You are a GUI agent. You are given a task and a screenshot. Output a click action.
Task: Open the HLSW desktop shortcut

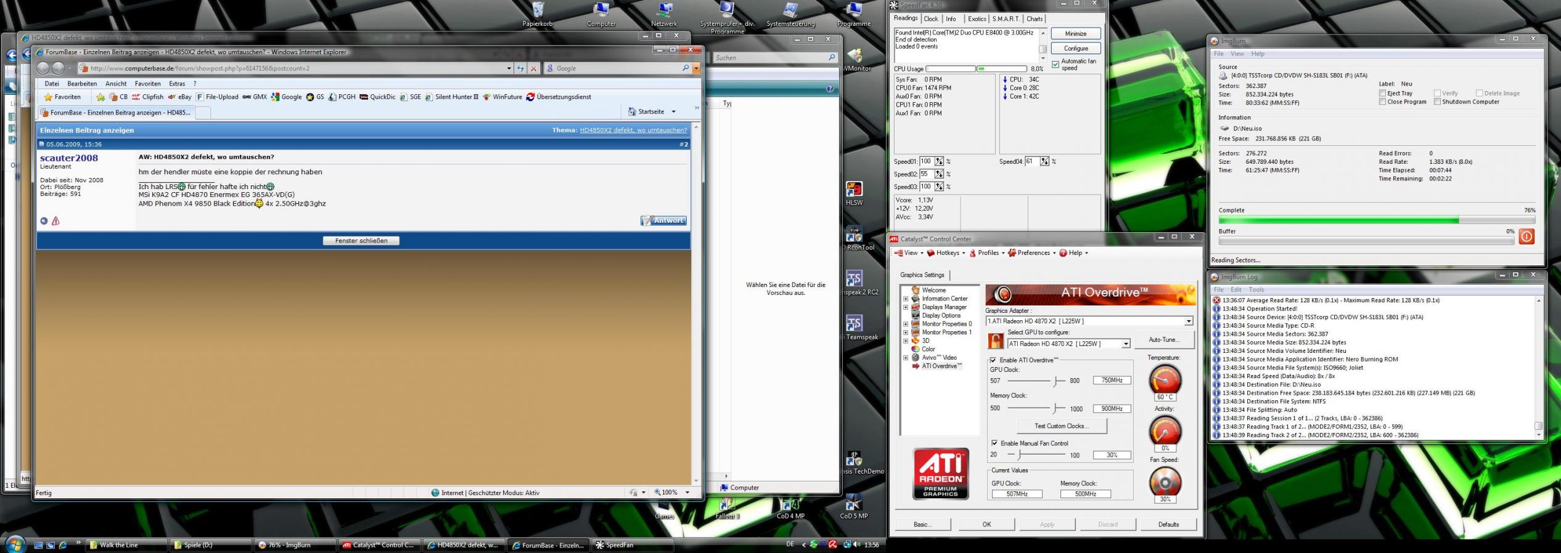(x=854, y=193)
